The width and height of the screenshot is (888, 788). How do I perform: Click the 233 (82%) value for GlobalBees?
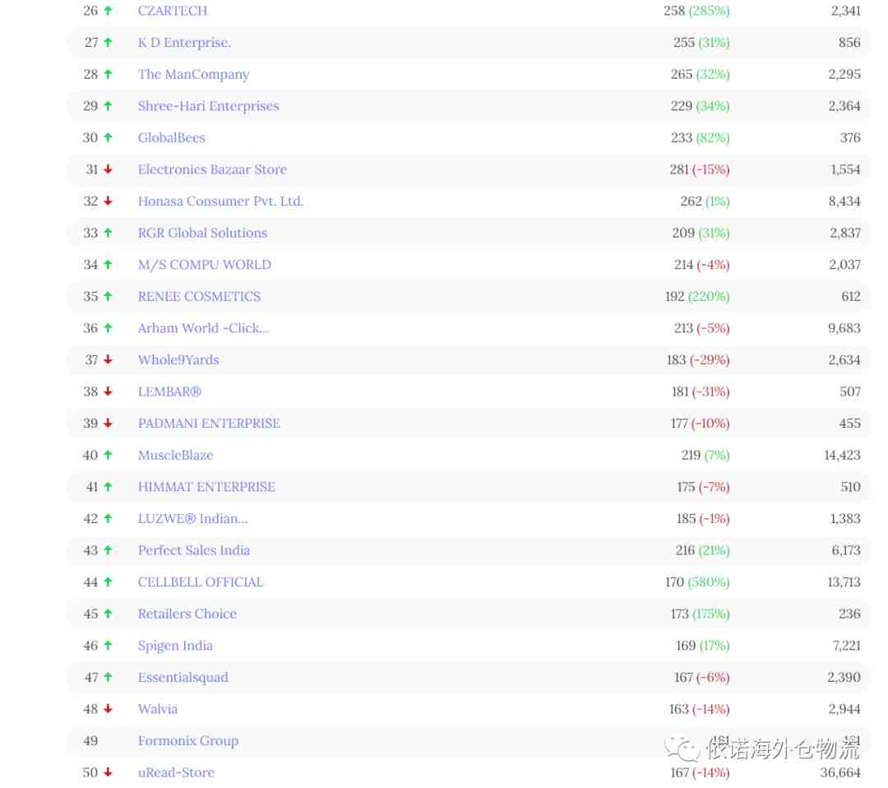pyautogui.click(x=700, y=137)
